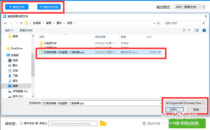The width and height of the screenshot is (210, 130).
Task: Browse output folder with yellow folder icon
Action: click(x=103, y=123)
